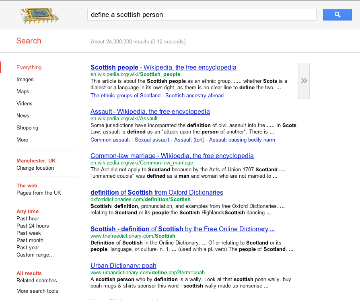This screenshot has width=360, height=300.
Task: Open the Assault (tort) sitelink
Action: pos(189,140)
